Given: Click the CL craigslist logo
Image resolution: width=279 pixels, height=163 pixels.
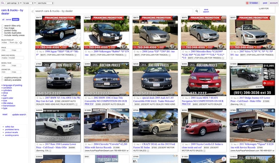Looking at the screenshot, I should [2, 3].
